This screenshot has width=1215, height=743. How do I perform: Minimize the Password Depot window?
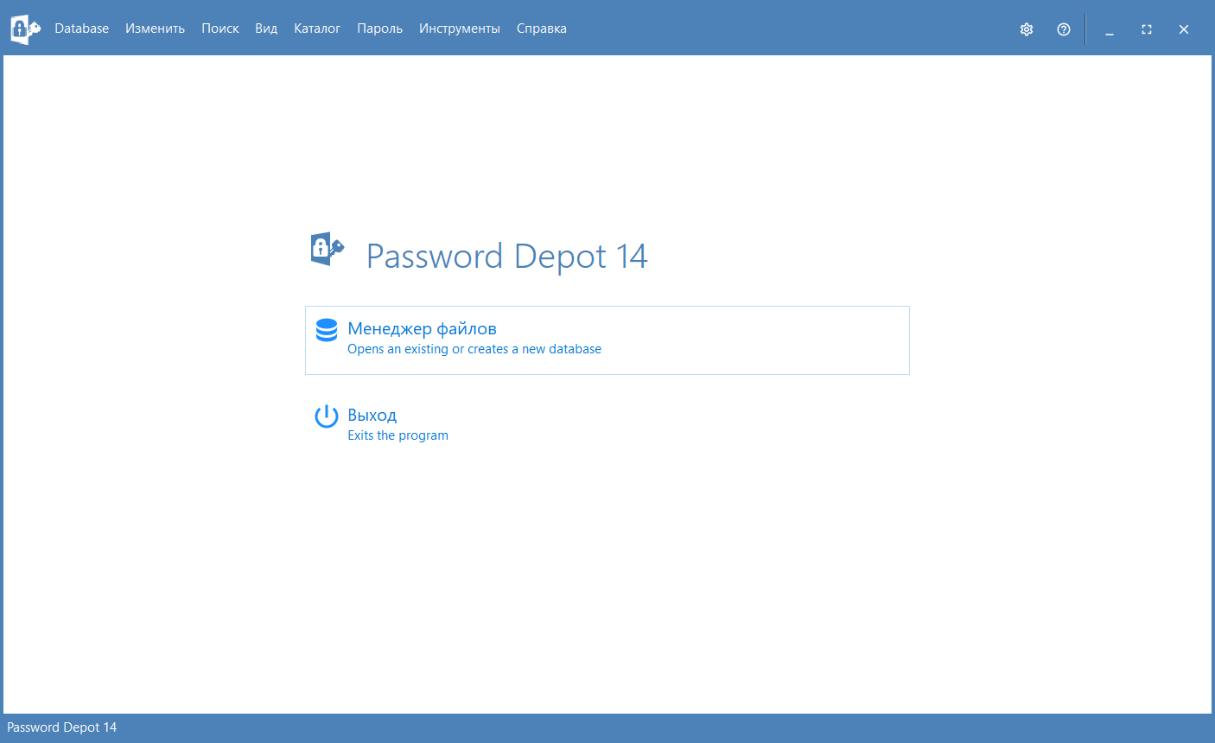[1110, 29]
